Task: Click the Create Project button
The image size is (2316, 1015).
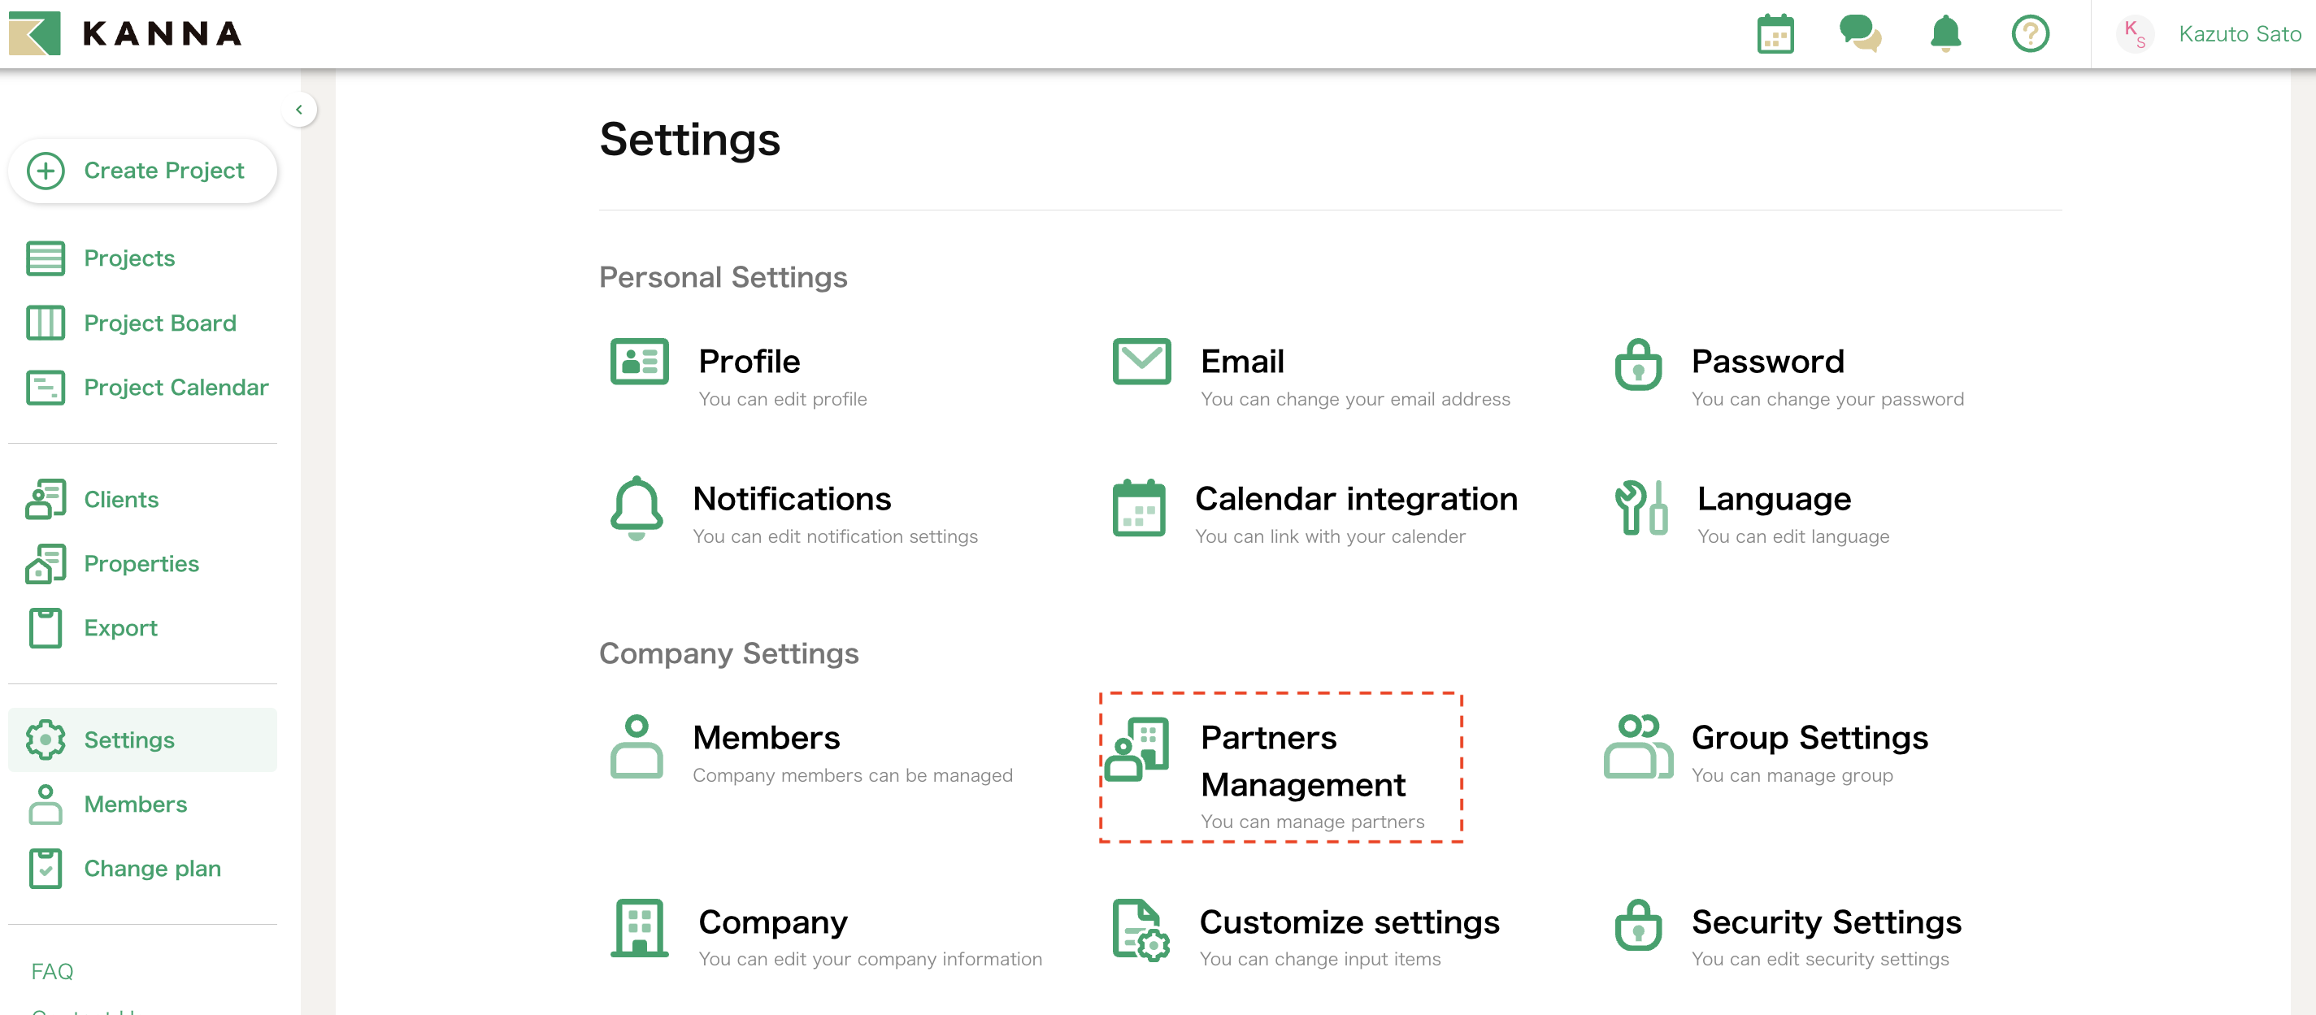Action: (143, 170)
